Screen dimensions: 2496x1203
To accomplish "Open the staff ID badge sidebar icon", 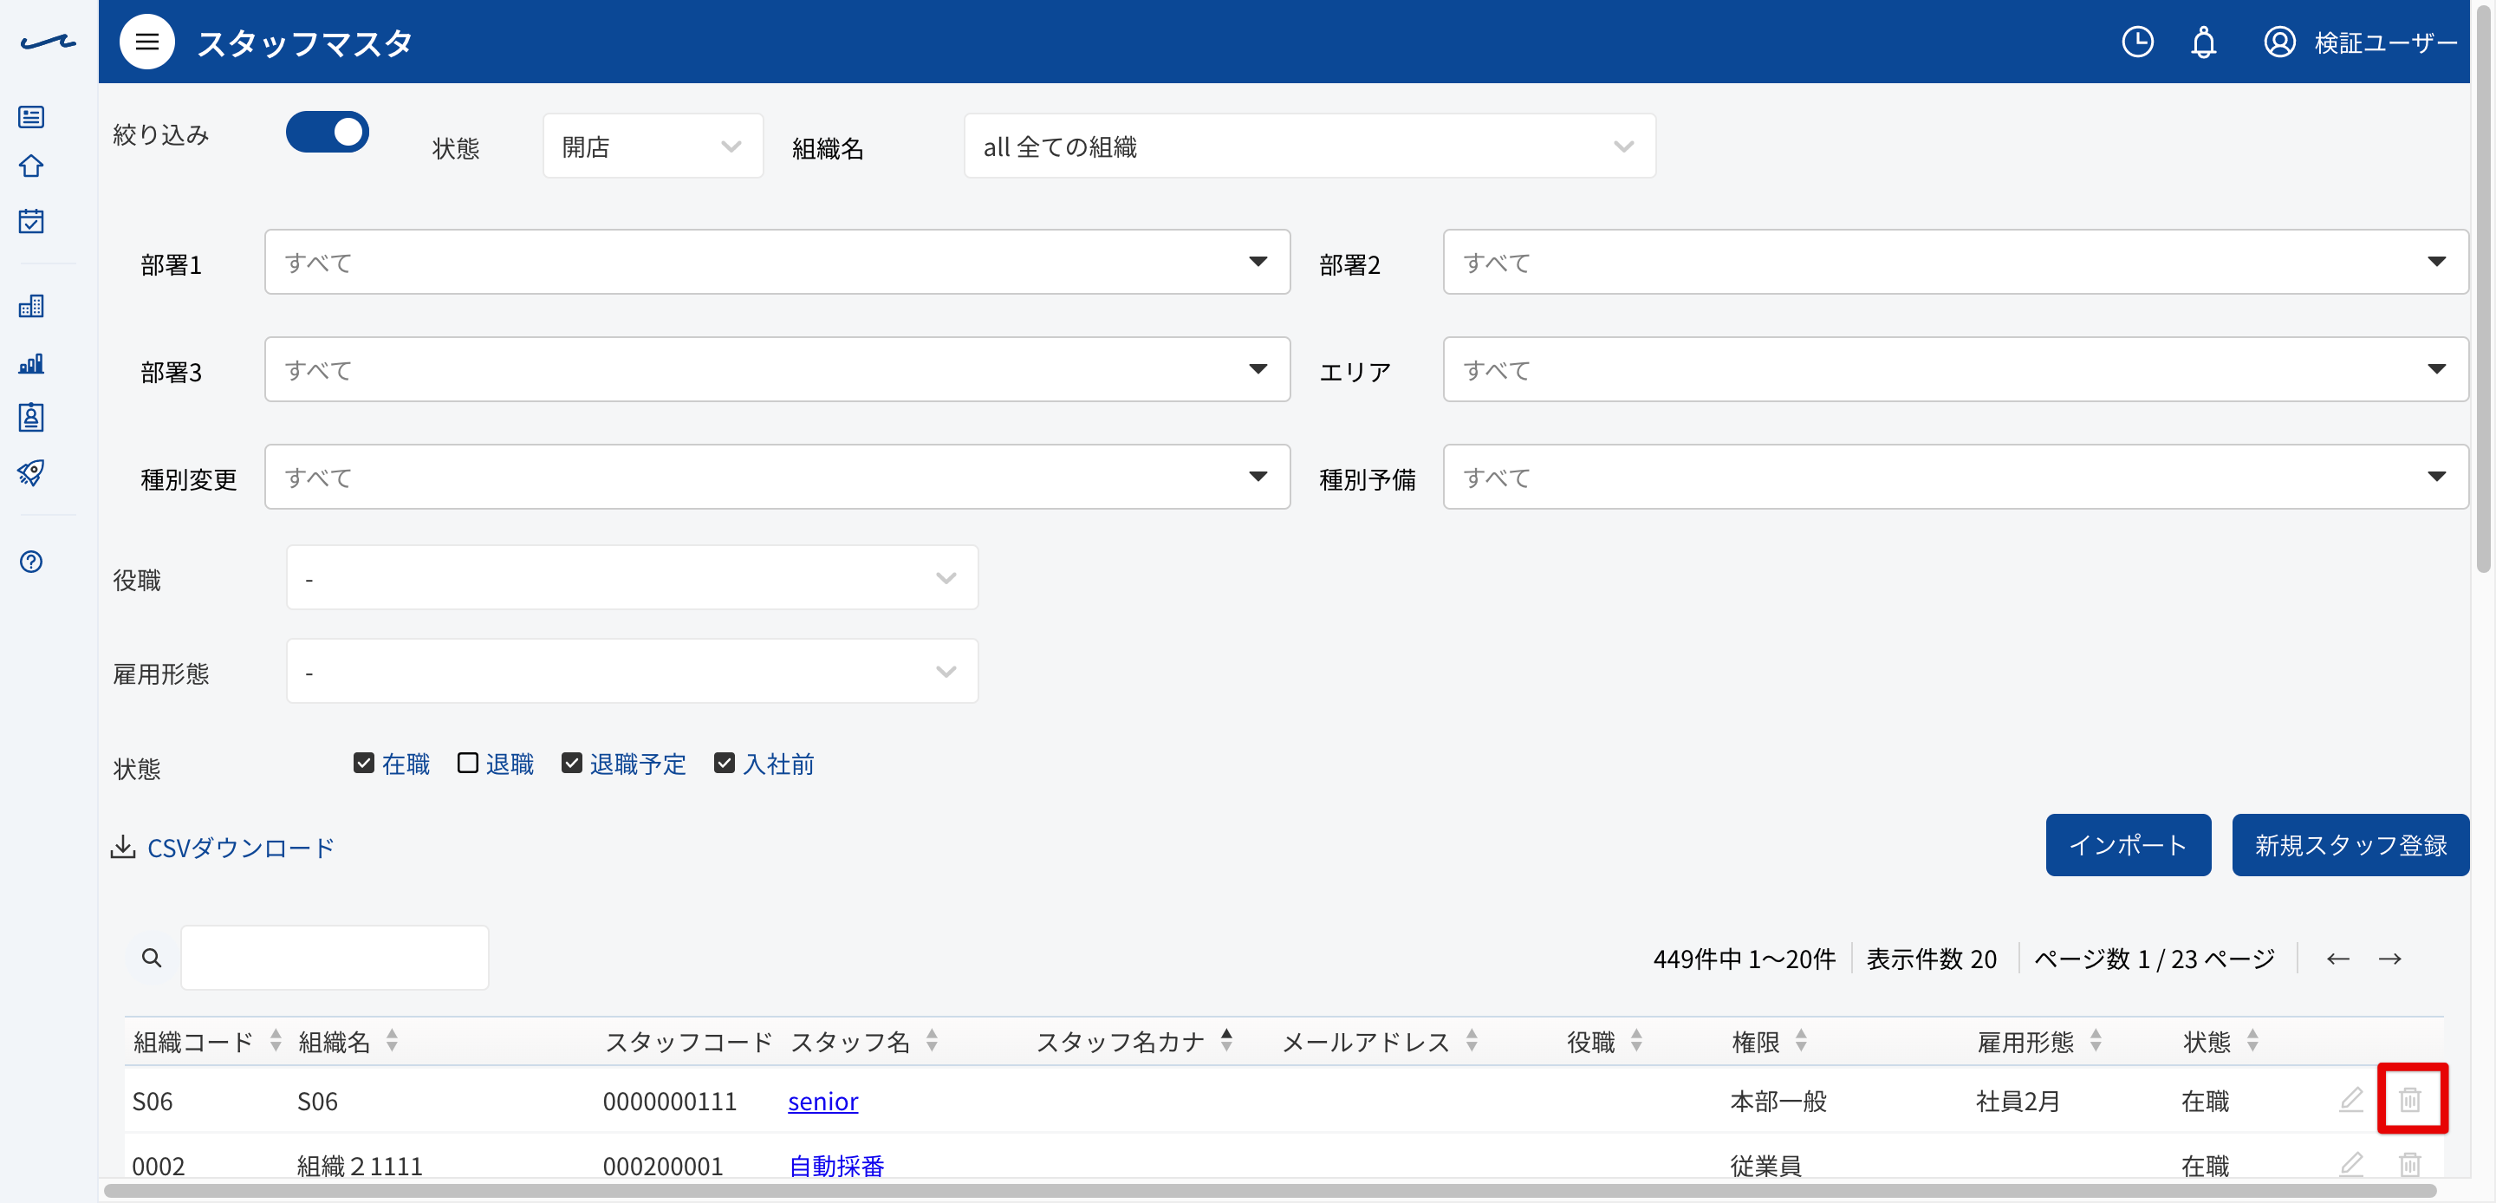I will (x=31, y=417).
